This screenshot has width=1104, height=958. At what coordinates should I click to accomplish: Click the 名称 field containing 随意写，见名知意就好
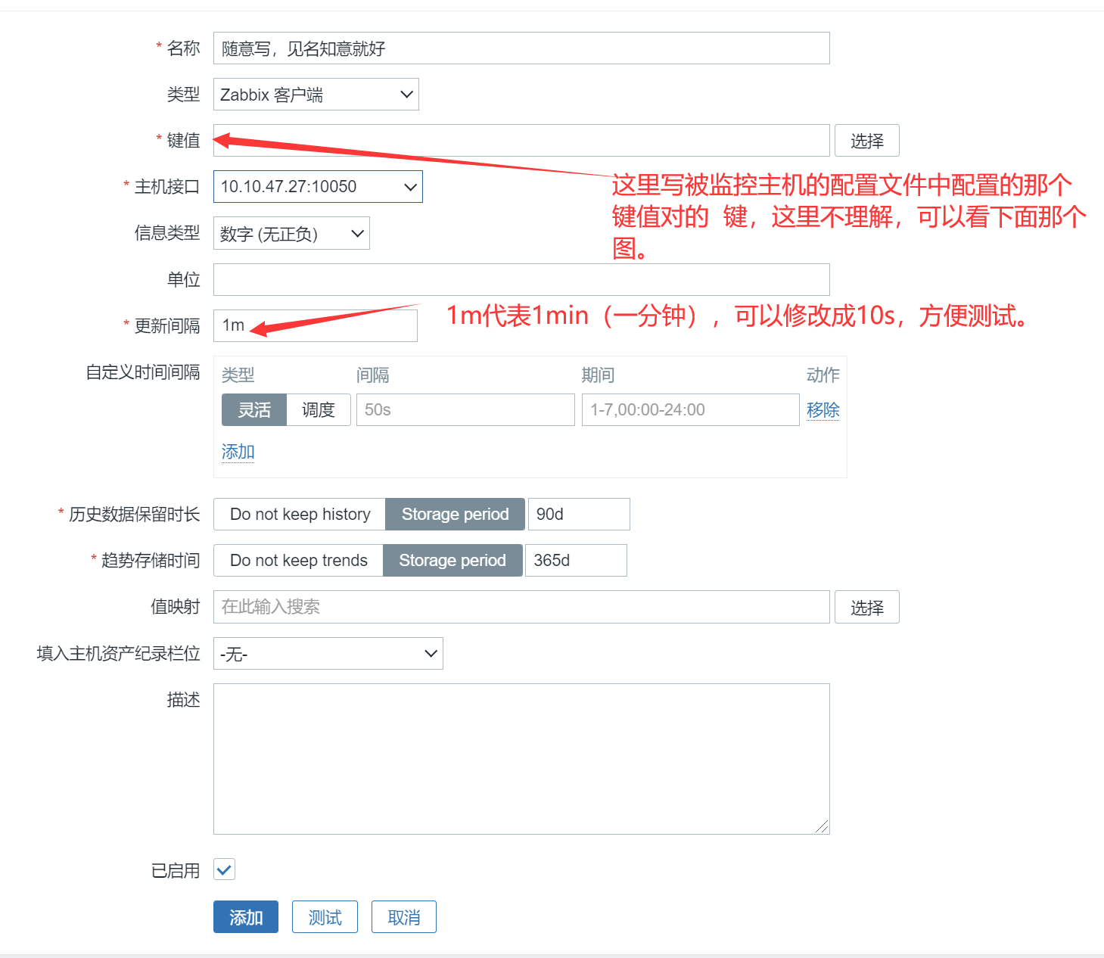pos(521,48)
